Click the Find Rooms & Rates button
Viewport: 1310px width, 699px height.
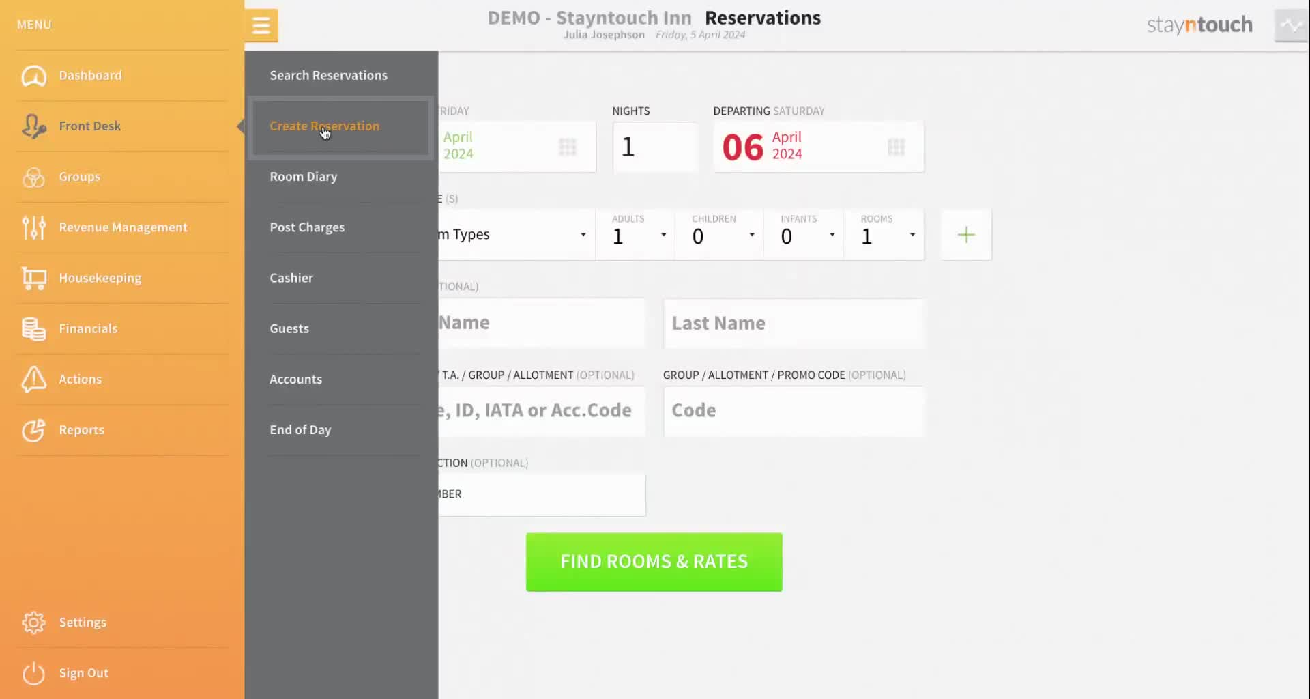point(654,562)
